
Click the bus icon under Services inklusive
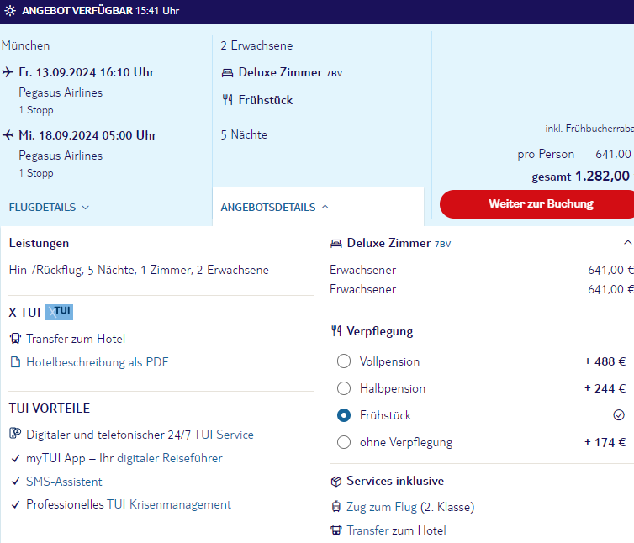336,530
